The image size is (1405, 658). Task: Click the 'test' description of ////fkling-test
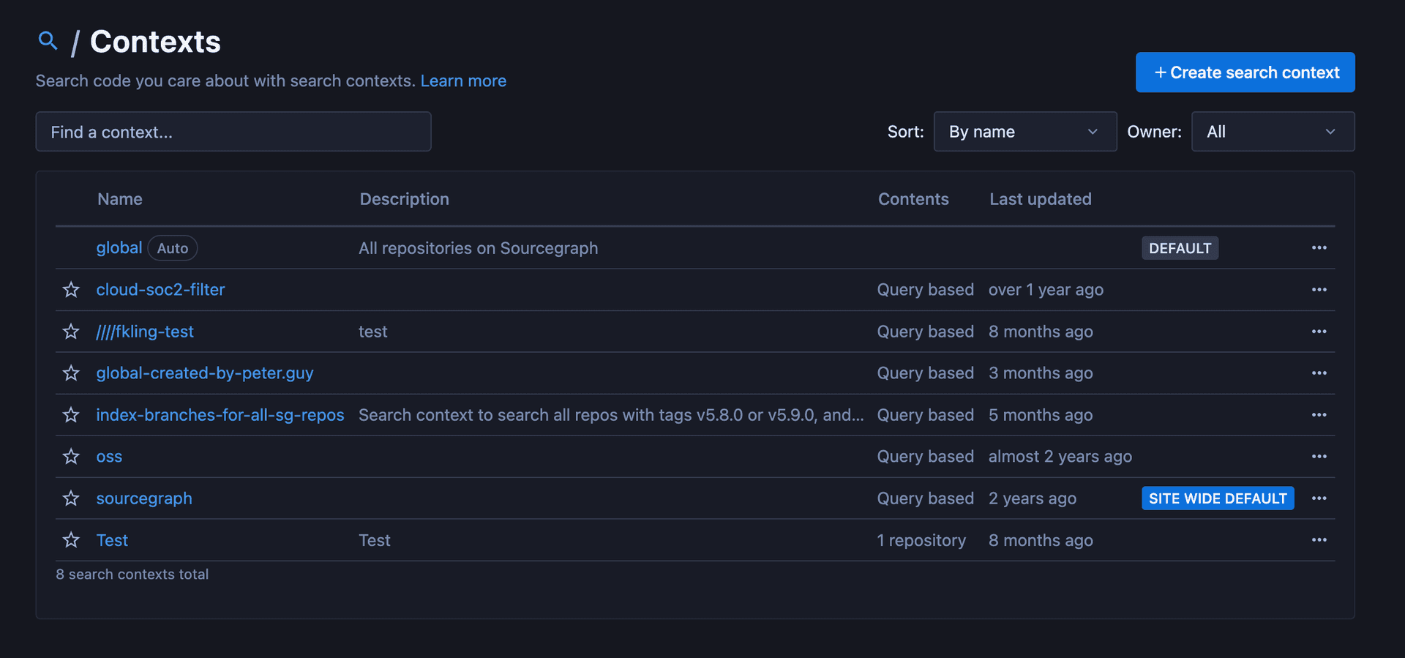click(373, 332)
